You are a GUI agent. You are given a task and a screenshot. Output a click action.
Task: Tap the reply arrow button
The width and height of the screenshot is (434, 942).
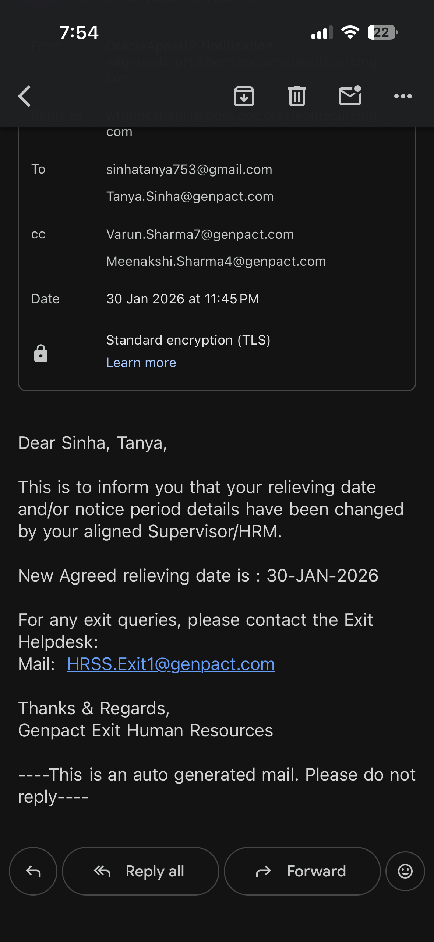tap(33, 871)
